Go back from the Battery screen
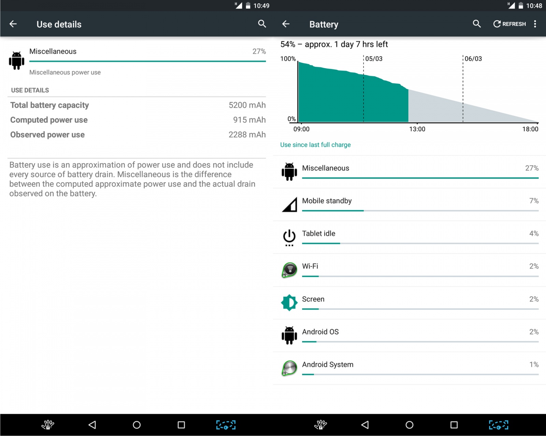Viewport: 546px width, 436px height. coord(286,24)
